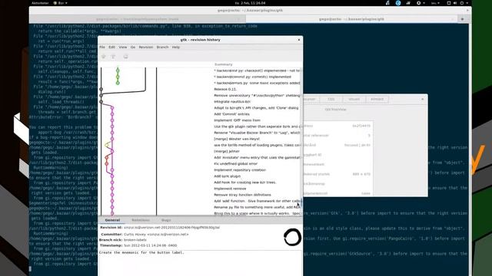Screen dimensions: 492x276
Task: Close the left terminal tab
Action: (240, 19)
